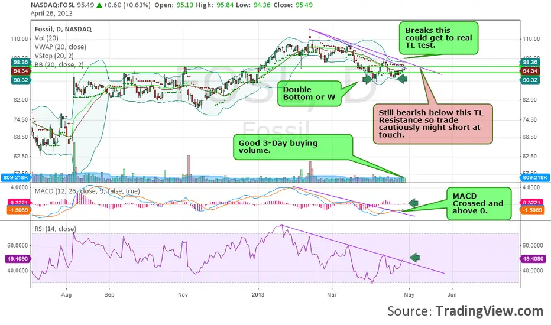Click the NASDAQ:FOSL ticker symbol
The width and height of the screenshot is (551, 325).
coord(53,5)
